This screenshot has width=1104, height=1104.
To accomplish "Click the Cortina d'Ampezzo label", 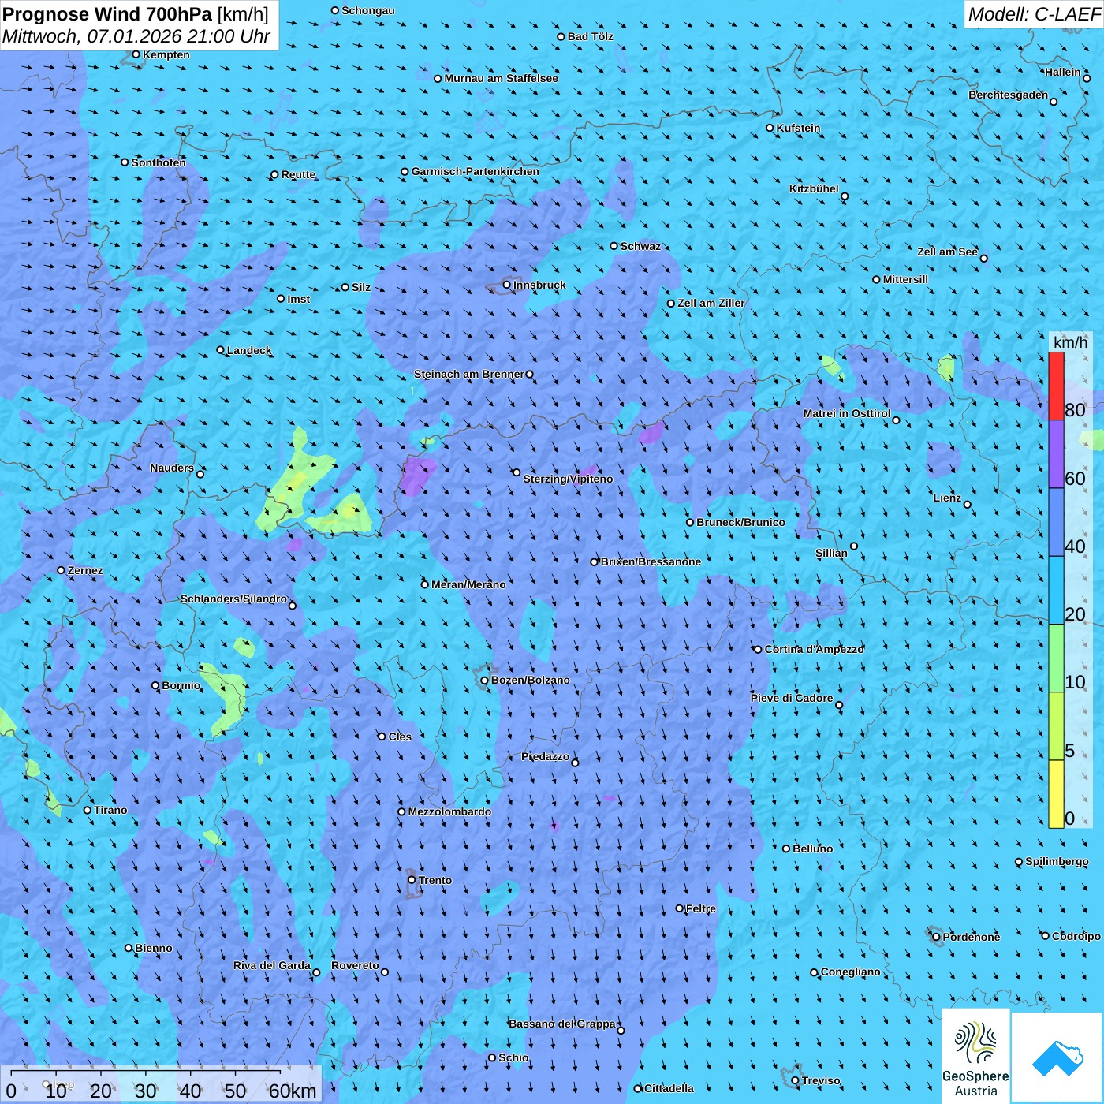I will pyautogui.click(x=815, y=649).
